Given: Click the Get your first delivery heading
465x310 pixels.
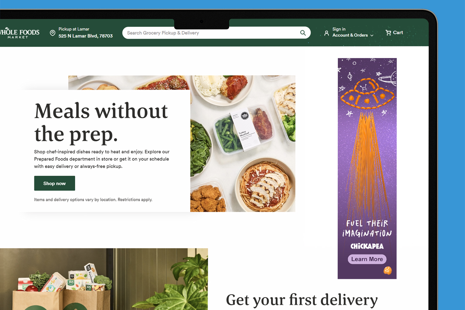Looking at the screenshot, I should [x=302, y=300].
